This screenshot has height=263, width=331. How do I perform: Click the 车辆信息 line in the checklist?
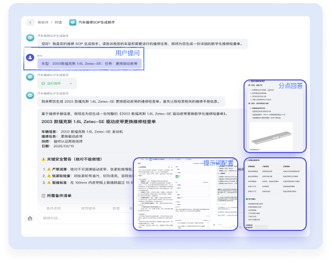[82, 131]
